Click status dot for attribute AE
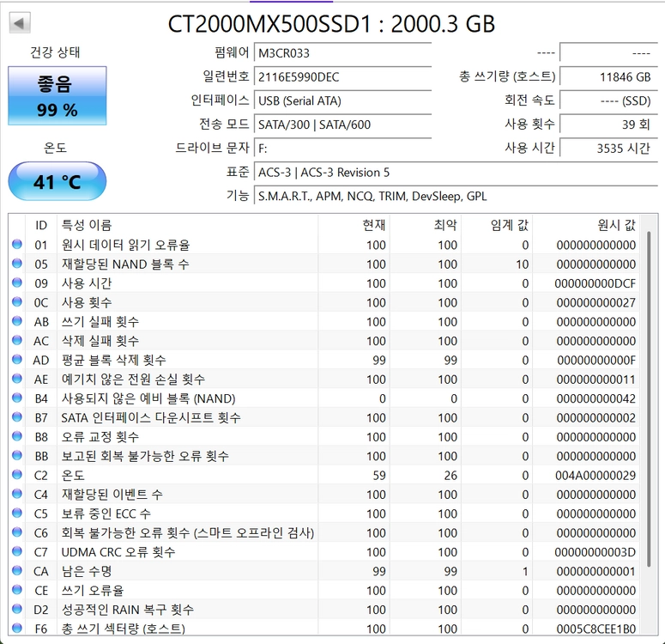The width and height of the screenshot is (665, 644). (17, 379)
